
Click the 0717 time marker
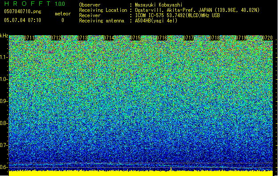point(188,38)
